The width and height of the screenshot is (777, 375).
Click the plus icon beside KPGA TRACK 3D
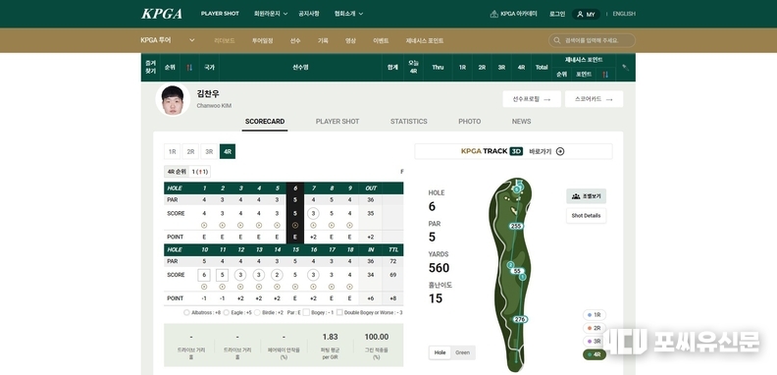pos(560,151)
